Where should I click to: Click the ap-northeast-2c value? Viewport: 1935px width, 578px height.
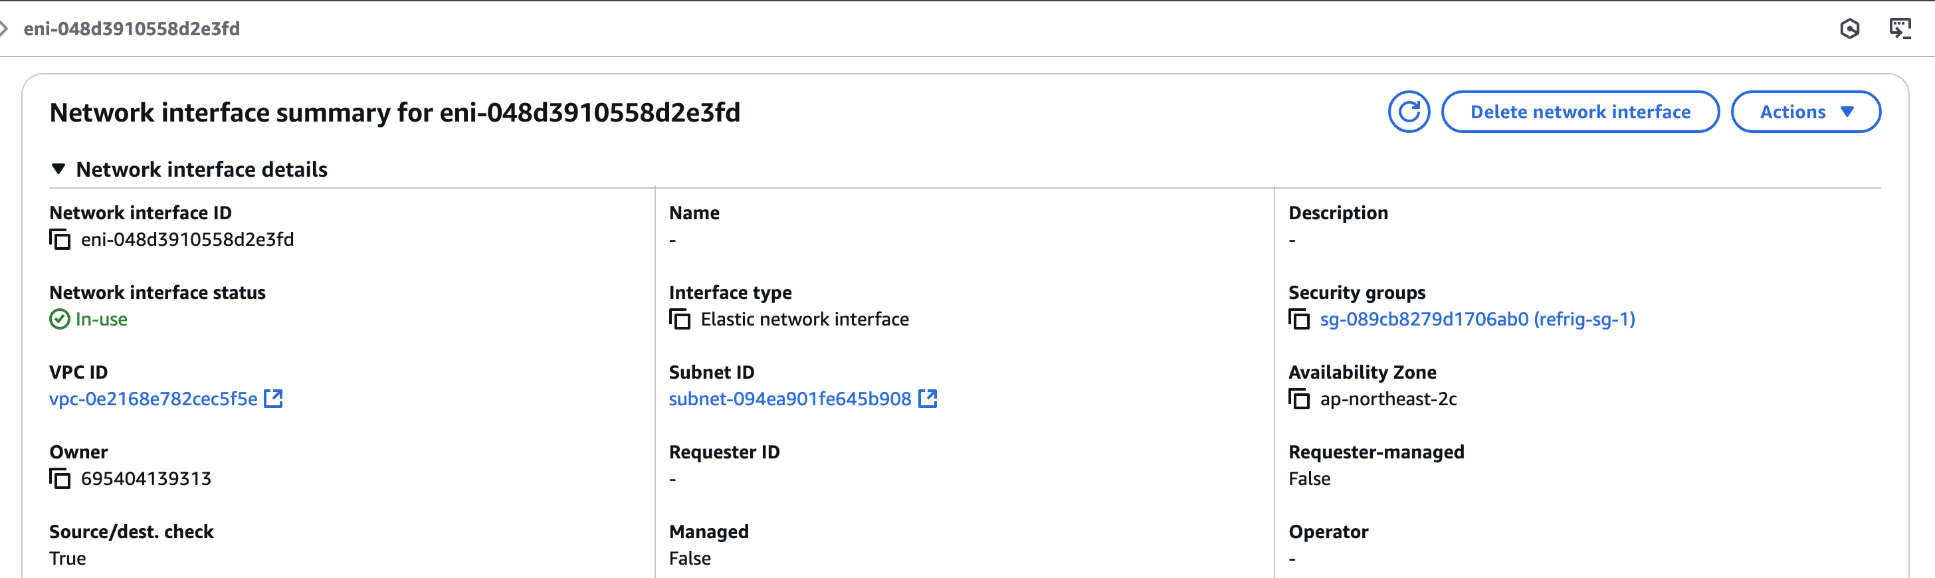click(1388, 399)
